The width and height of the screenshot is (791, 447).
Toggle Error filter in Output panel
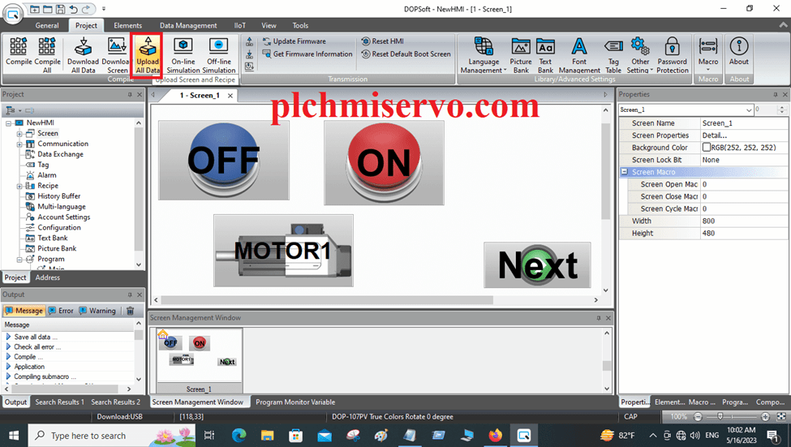tap(61, 311)
